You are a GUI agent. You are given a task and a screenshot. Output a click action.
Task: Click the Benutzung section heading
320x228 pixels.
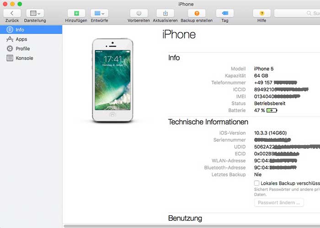[185, 218]
